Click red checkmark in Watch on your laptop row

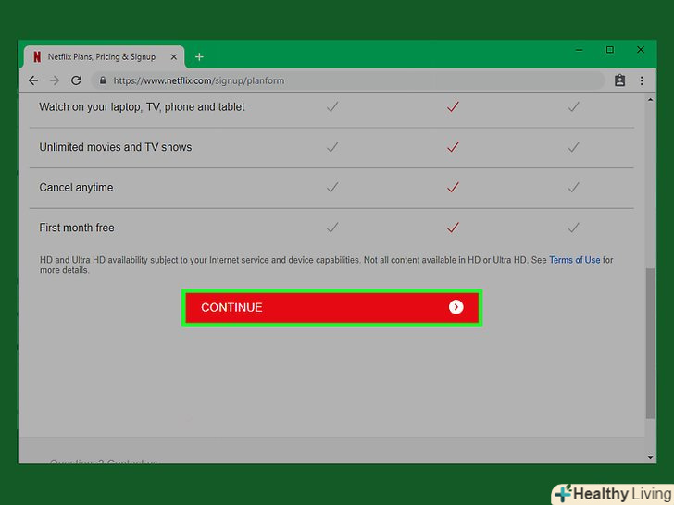coord(453,106)
